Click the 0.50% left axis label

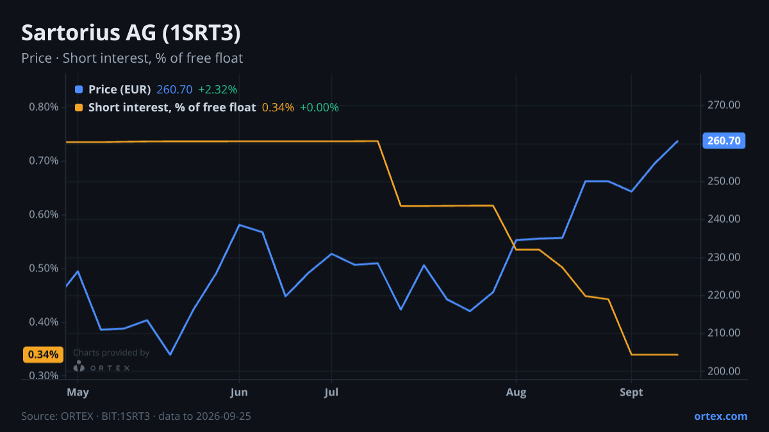point(44,268)
